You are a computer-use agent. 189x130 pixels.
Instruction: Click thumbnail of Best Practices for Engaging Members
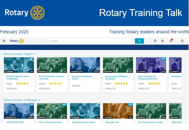[151, 65]
